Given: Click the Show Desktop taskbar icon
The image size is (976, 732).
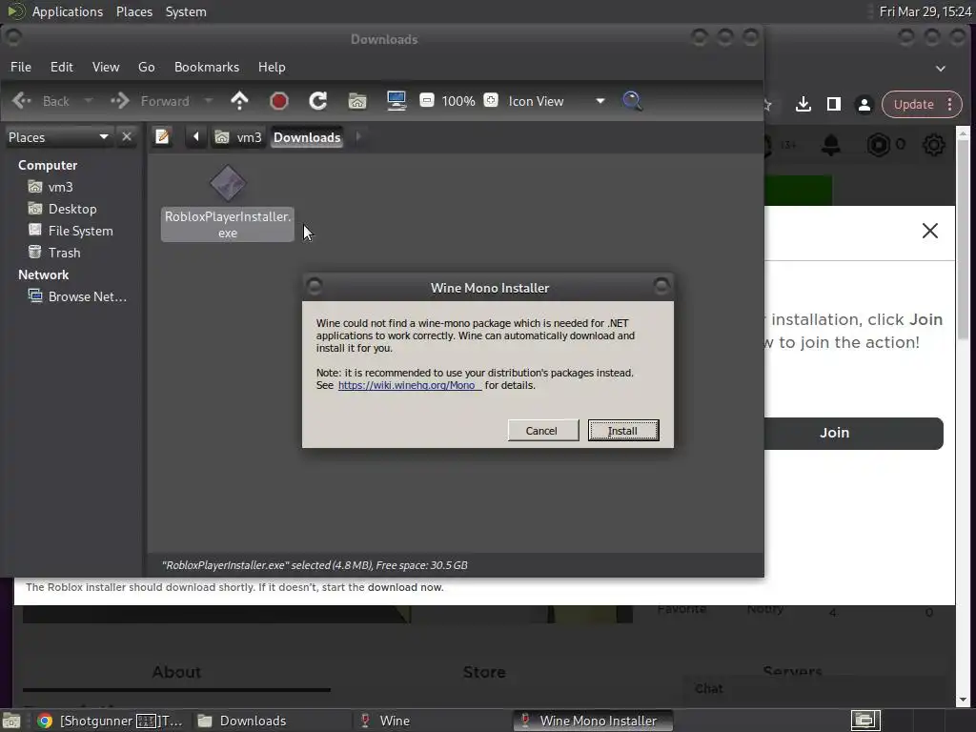Looking at the screenshot, I should (x=11, y=721).
